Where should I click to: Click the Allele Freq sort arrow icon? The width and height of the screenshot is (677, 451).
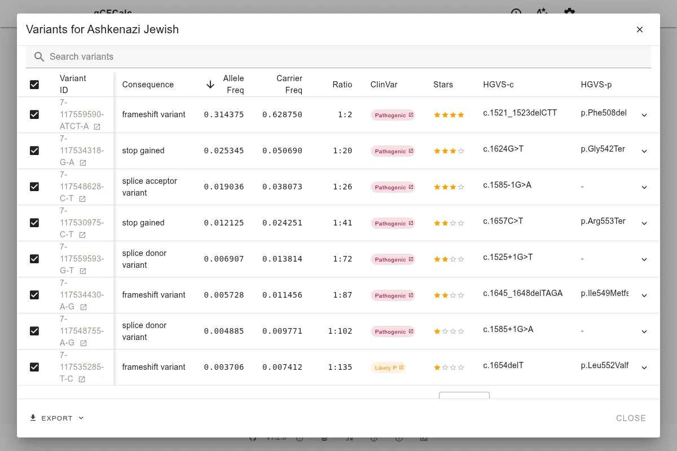tap(210, 85)
